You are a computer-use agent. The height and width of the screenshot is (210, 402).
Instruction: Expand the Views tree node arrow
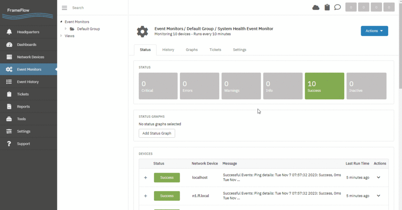click(61, 36)
